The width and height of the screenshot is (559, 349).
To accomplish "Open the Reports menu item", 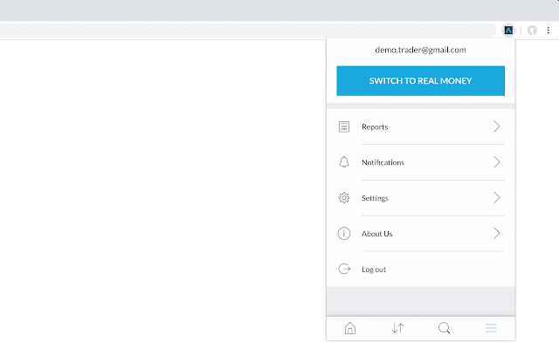I will (x=376, y=127).
